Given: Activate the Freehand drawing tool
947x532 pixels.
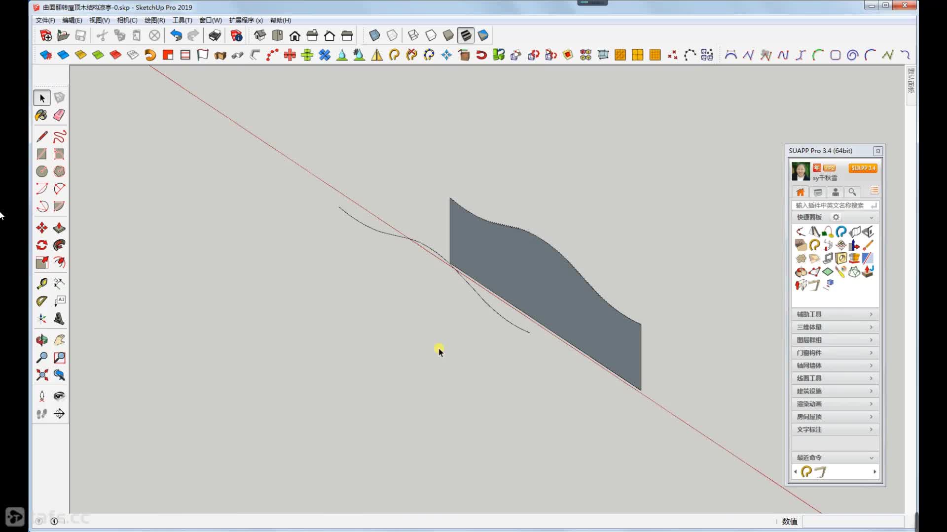Looking at the screenshot, I should point(59,136).
